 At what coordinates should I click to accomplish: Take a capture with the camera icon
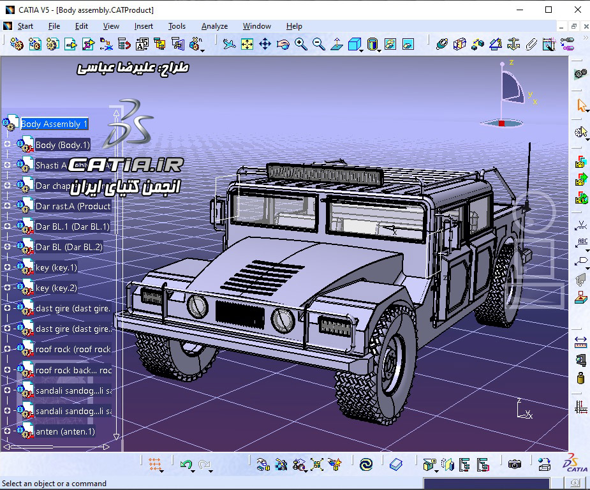(x=515, y=464)
